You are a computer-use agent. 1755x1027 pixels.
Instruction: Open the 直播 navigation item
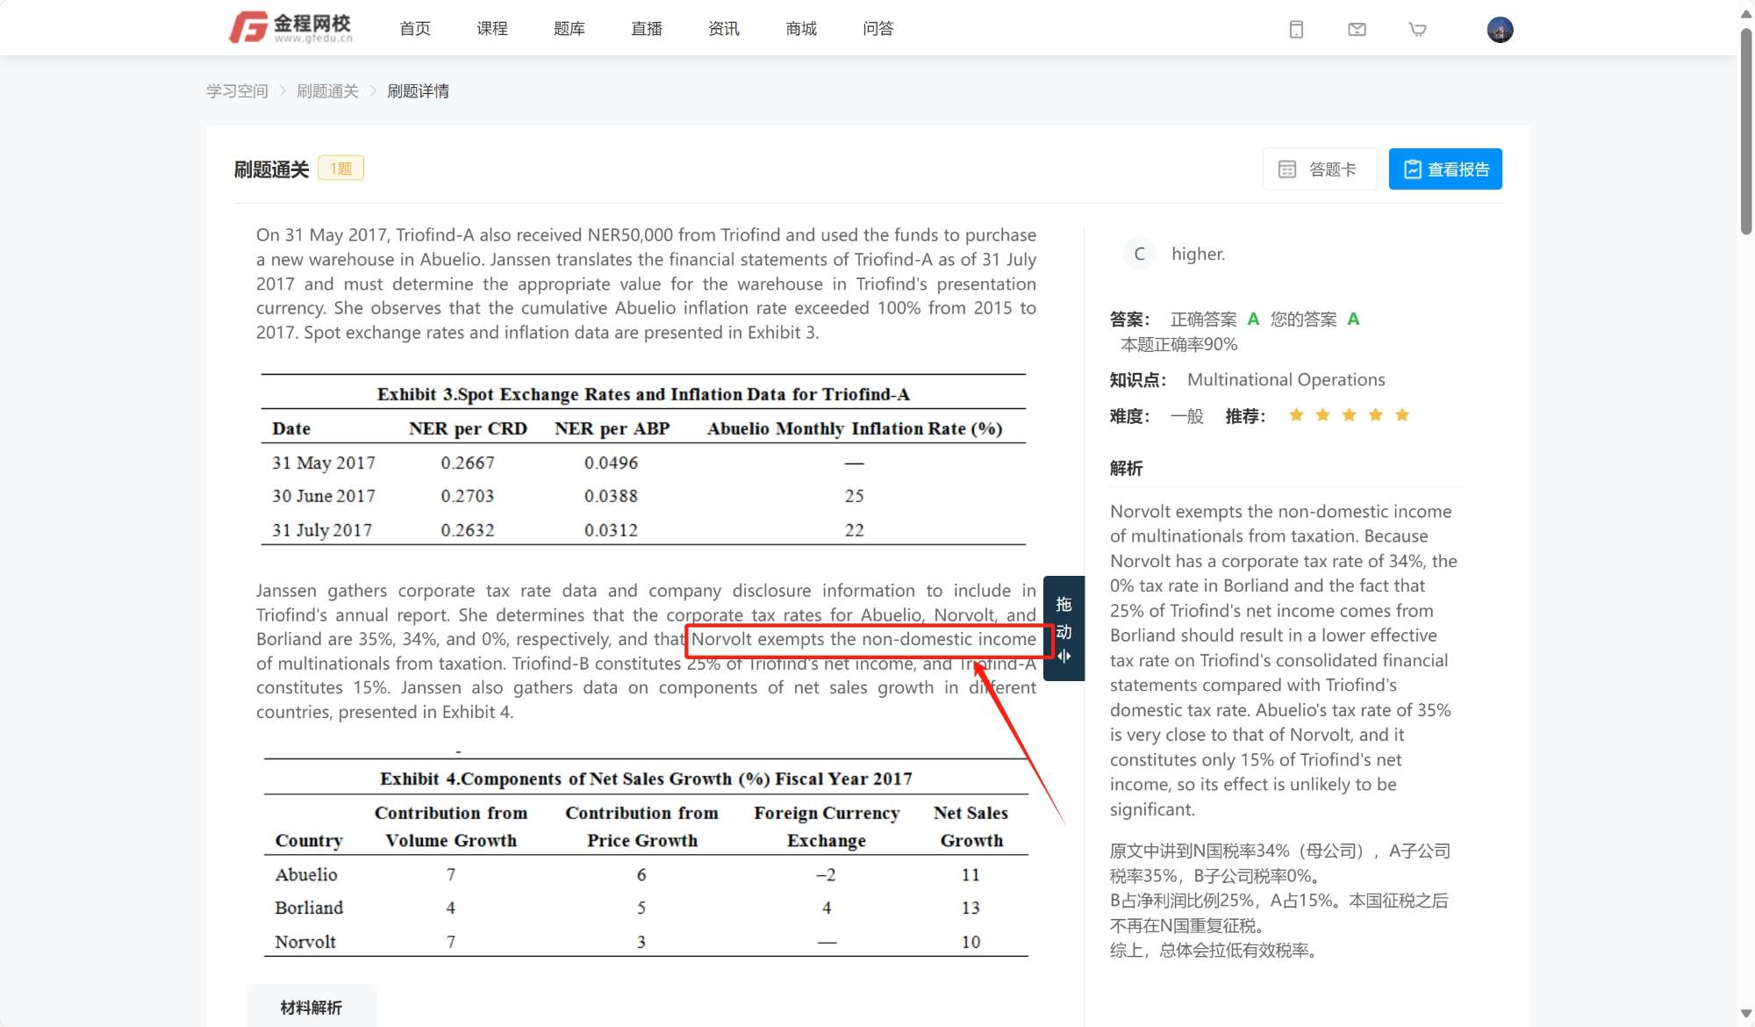tap(647, 29)
